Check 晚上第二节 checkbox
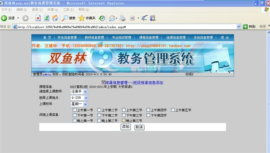 (99, 120)
